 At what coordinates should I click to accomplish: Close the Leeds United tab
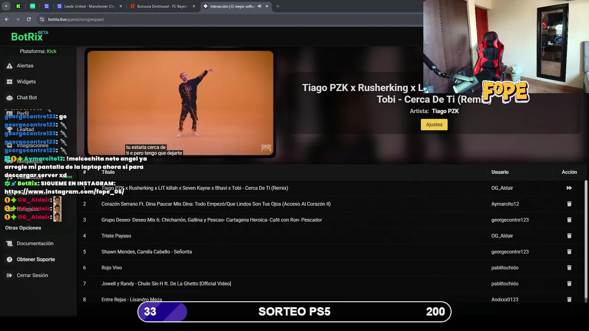point(121,6)
